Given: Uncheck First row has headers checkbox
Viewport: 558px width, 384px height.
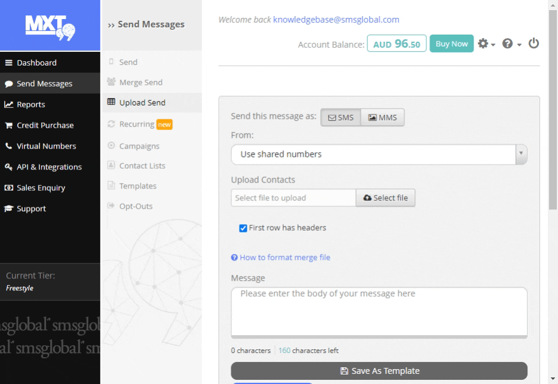Looking at the screenshot, I should 243,228.
